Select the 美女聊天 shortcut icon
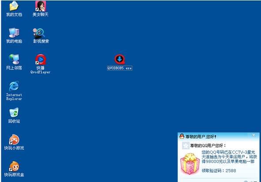 41,6
